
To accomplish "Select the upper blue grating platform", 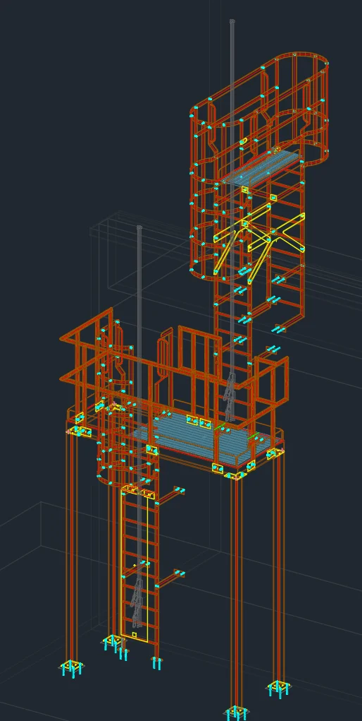I will 264,168.
